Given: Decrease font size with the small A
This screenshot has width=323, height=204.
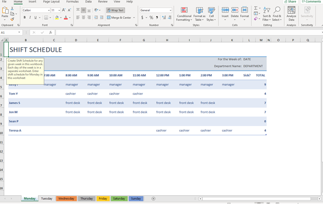Looking at the screenshot, I should pyautogui.click(x=69, y=10).
